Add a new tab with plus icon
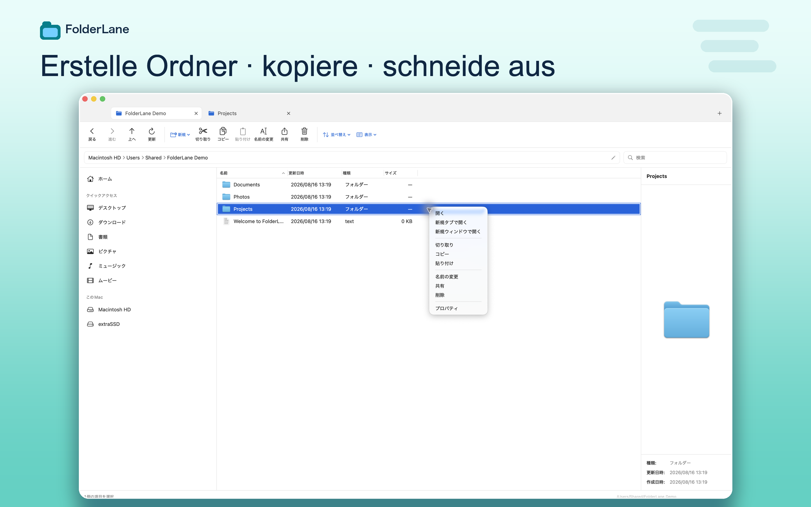Viewport: 811px width, 507px height. (x=719, y=113)
